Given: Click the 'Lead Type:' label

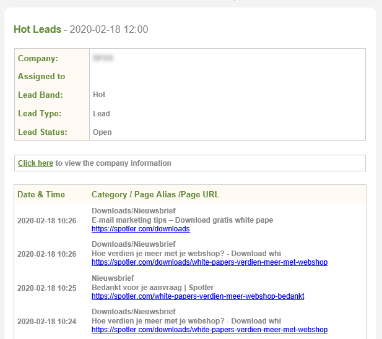Looking at the screenshot, I should point(40,114).
